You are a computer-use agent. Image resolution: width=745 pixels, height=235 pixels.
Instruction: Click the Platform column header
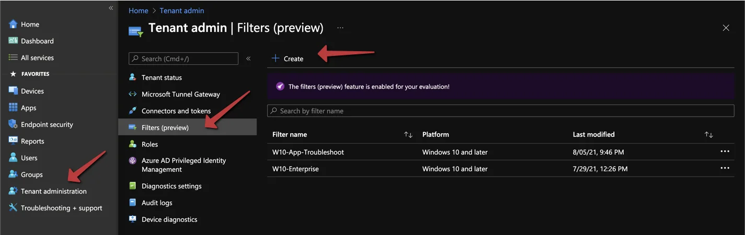435,134
